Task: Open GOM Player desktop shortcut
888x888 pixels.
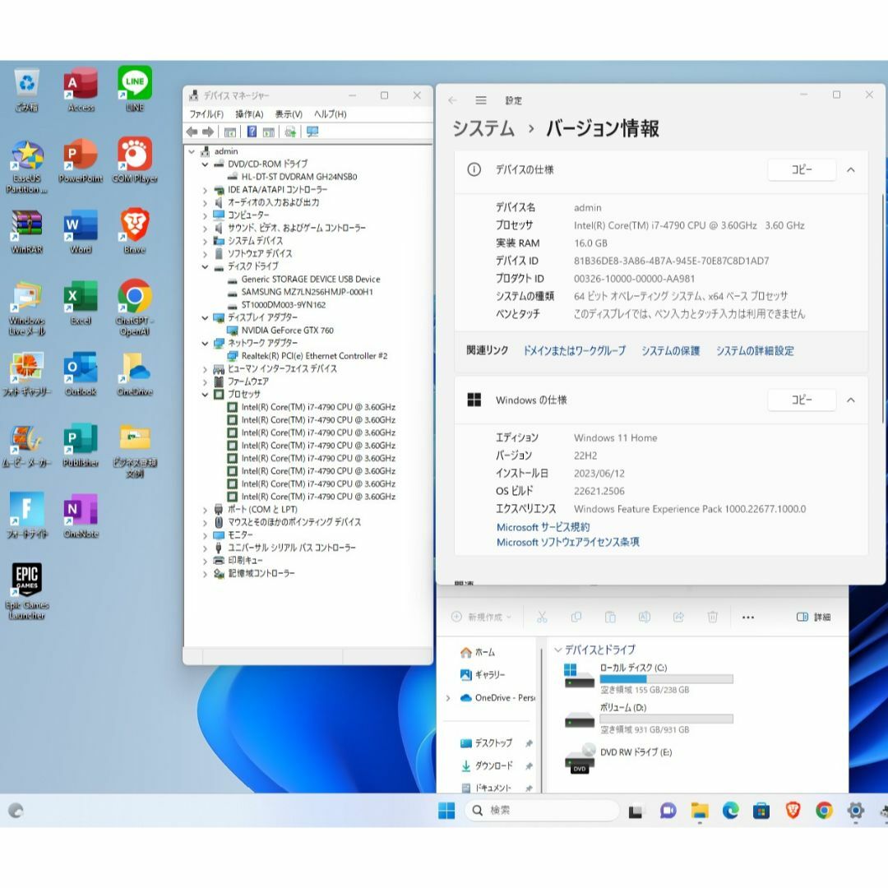Action: [x=135, y=161]
